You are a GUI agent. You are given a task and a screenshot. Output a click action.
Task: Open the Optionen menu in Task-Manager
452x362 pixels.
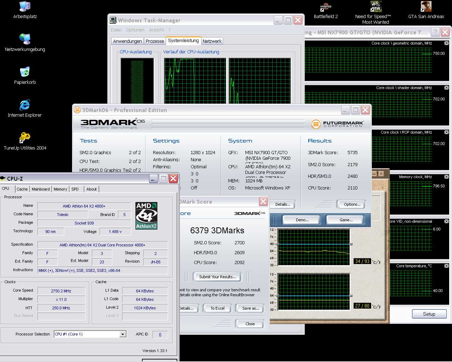(135, 30)
